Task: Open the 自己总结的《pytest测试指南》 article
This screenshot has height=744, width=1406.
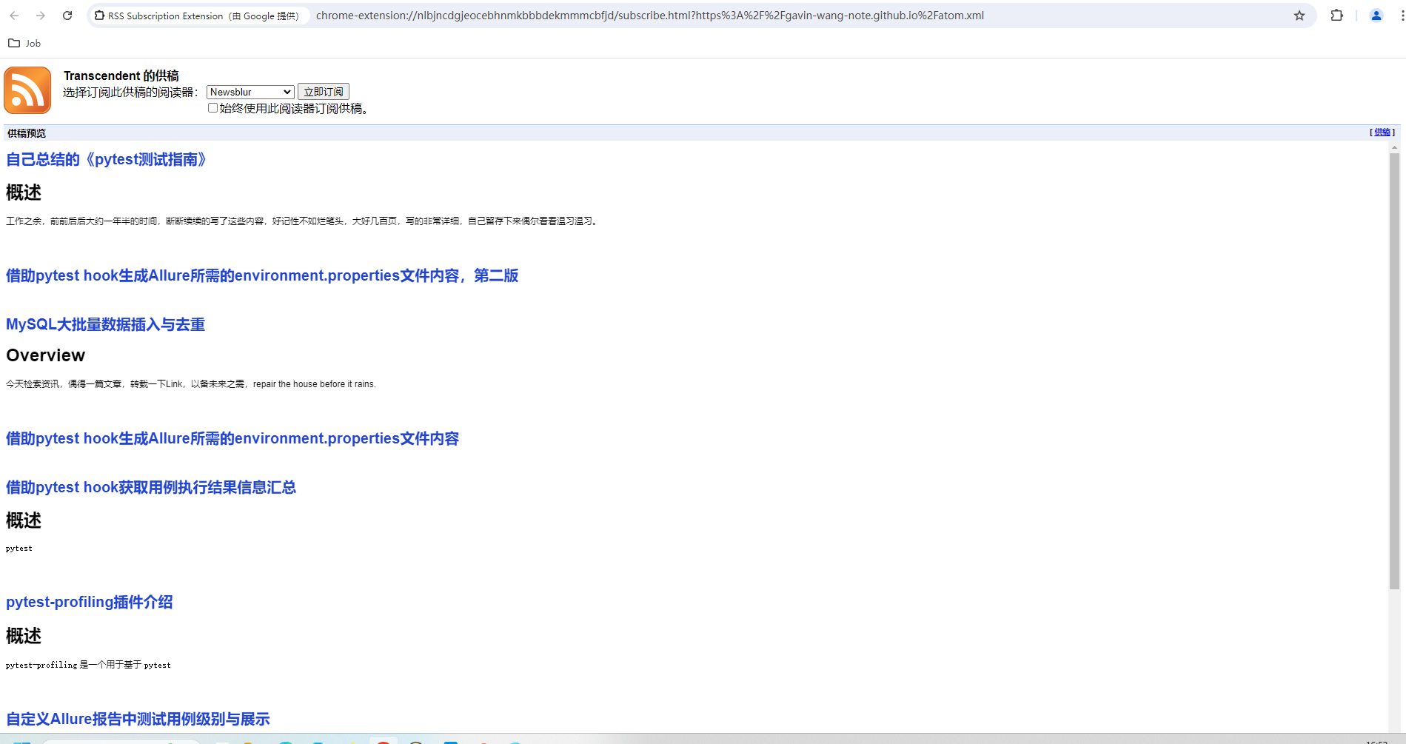Action: pyautogui.click(x=106, y=160)
